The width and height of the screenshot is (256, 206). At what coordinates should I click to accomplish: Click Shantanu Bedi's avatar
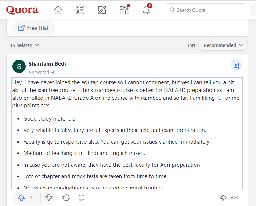click(x=19, y=66)
